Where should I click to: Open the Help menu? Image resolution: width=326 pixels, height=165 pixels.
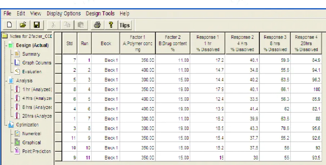coord(125,13)
